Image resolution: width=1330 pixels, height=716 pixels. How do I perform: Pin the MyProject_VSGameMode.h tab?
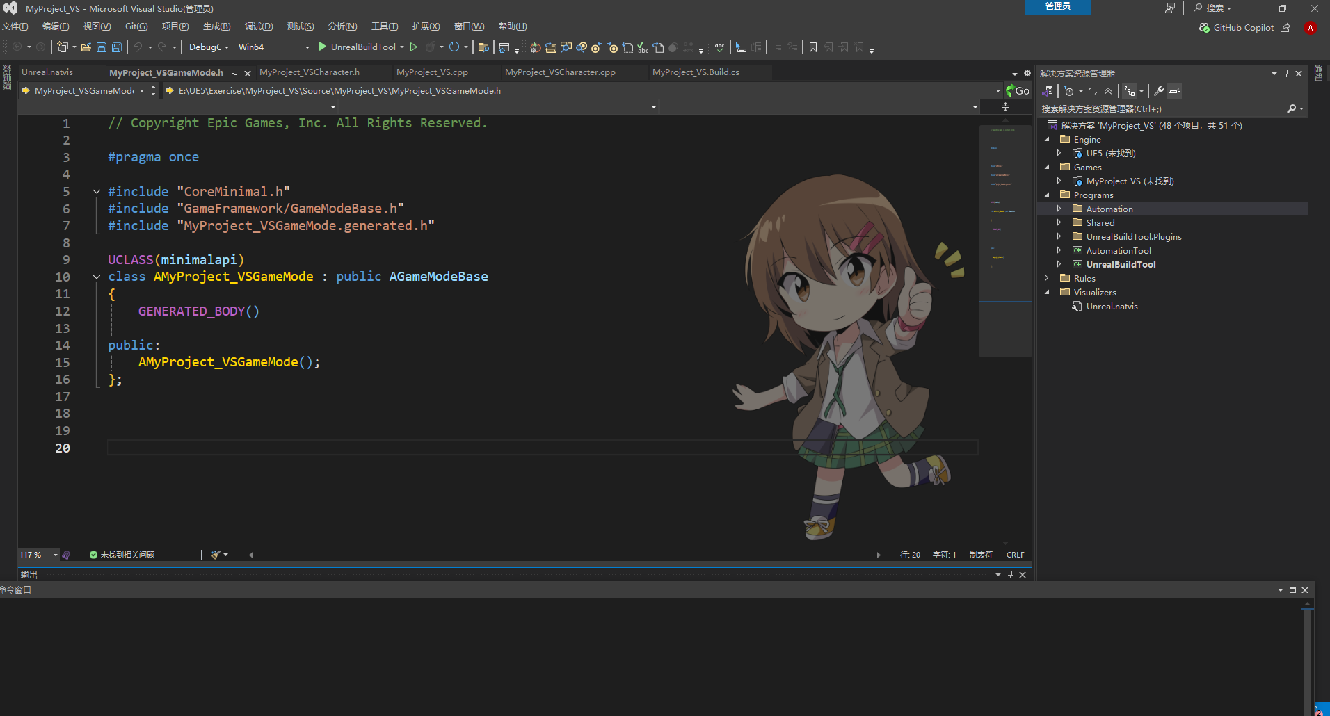click(x=235, y=73)
